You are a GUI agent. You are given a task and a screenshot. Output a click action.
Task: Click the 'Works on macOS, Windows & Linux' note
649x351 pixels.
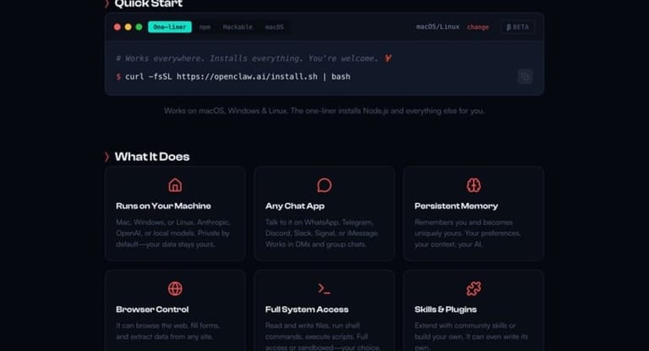tap(324, 111)
